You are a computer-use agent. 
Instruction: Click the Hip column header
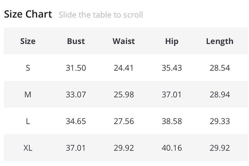point(172,41)
